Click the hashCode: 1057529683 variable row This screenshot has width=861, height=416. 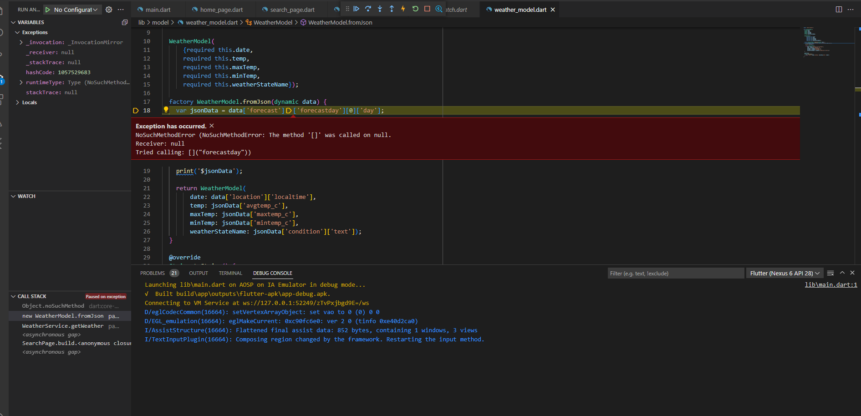click(x=70, y=72)
